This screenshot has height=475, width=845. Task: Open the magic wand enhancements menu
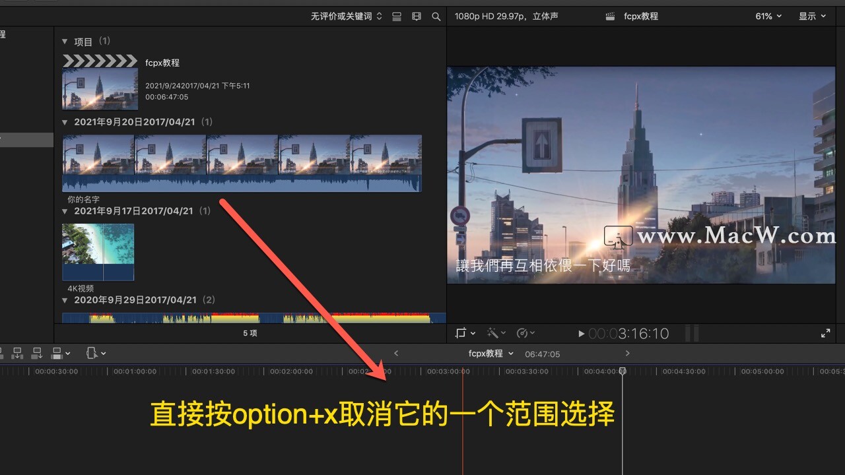pyautogui.click(x=496, y=333)
